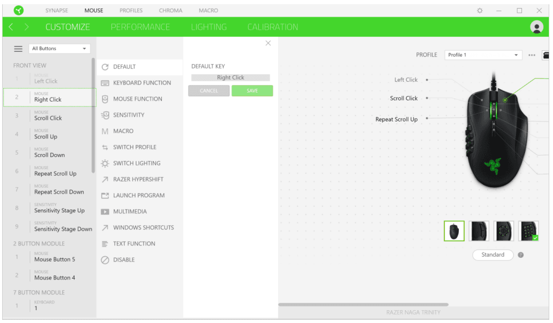The width and height of the screenshot is (553, 323).
Task: Open the user account avatar
Action: tap(536, 27)
